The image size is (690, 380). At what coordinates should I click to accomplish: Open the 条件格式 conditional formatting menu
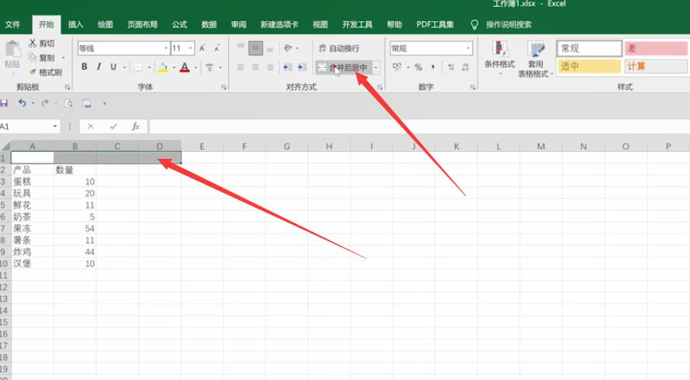[499, 57]
